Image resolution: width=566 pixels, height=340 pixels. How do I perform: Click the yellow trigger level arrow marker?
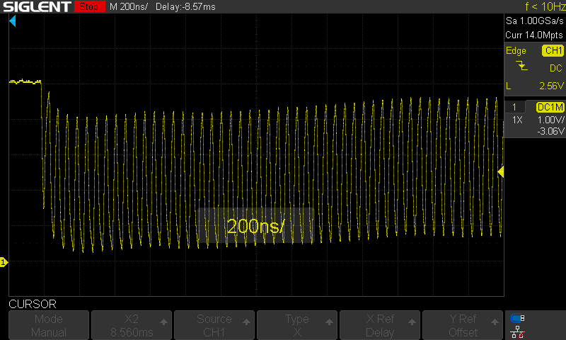tap(501, 172)
